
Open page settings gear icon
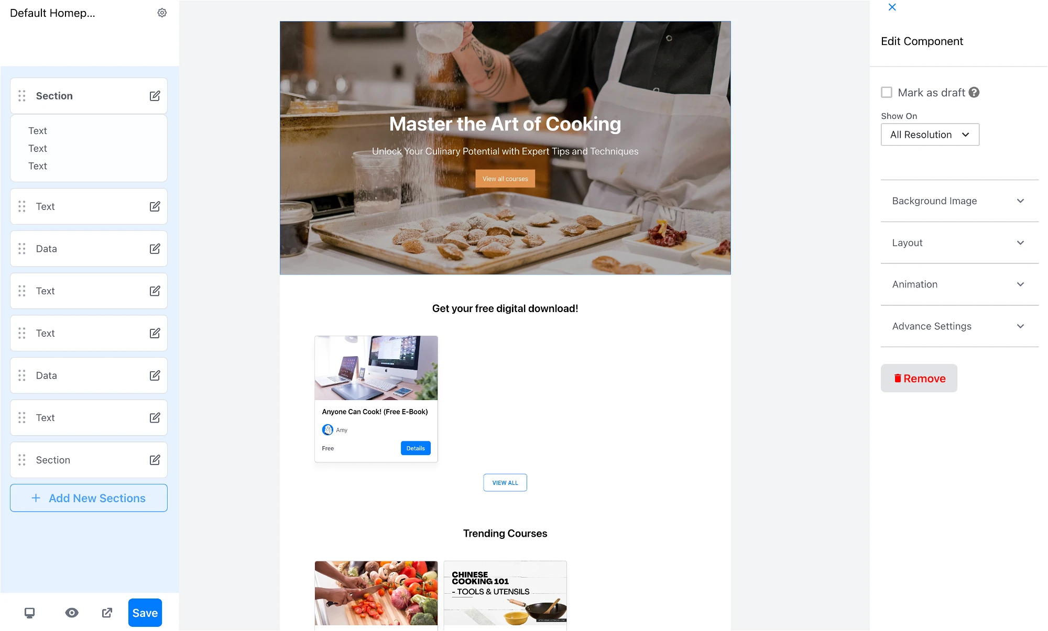(x=162, y=13)
